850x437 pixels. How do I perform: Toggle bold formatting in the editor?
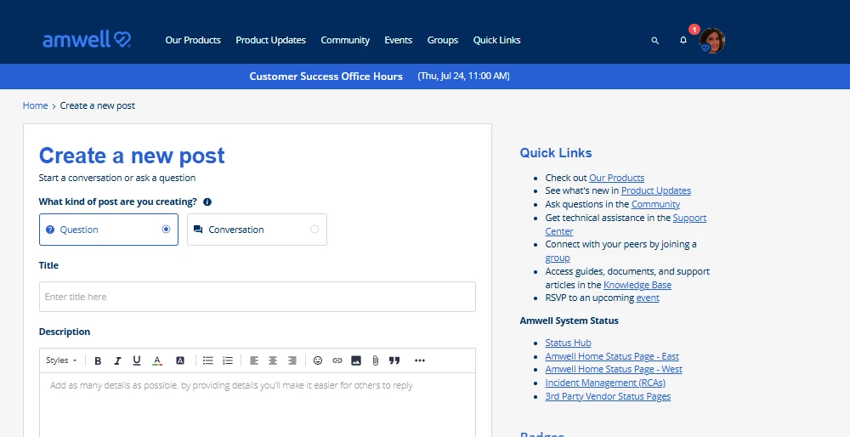(98, 360)
